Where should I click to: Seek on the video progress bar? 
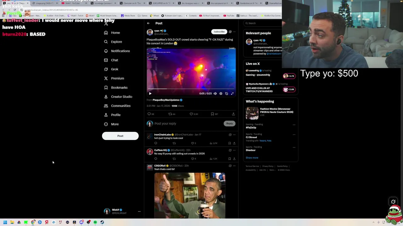[x=191, y=89]
